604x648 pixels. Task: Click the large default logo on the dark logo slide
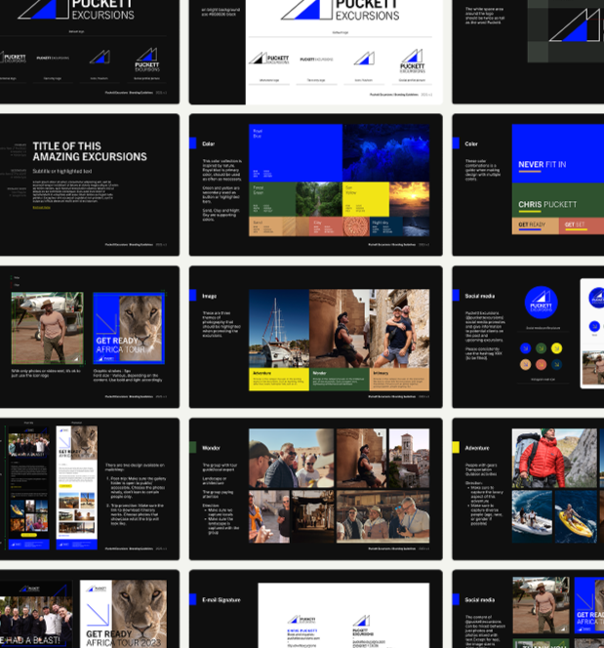coord(76,10)
